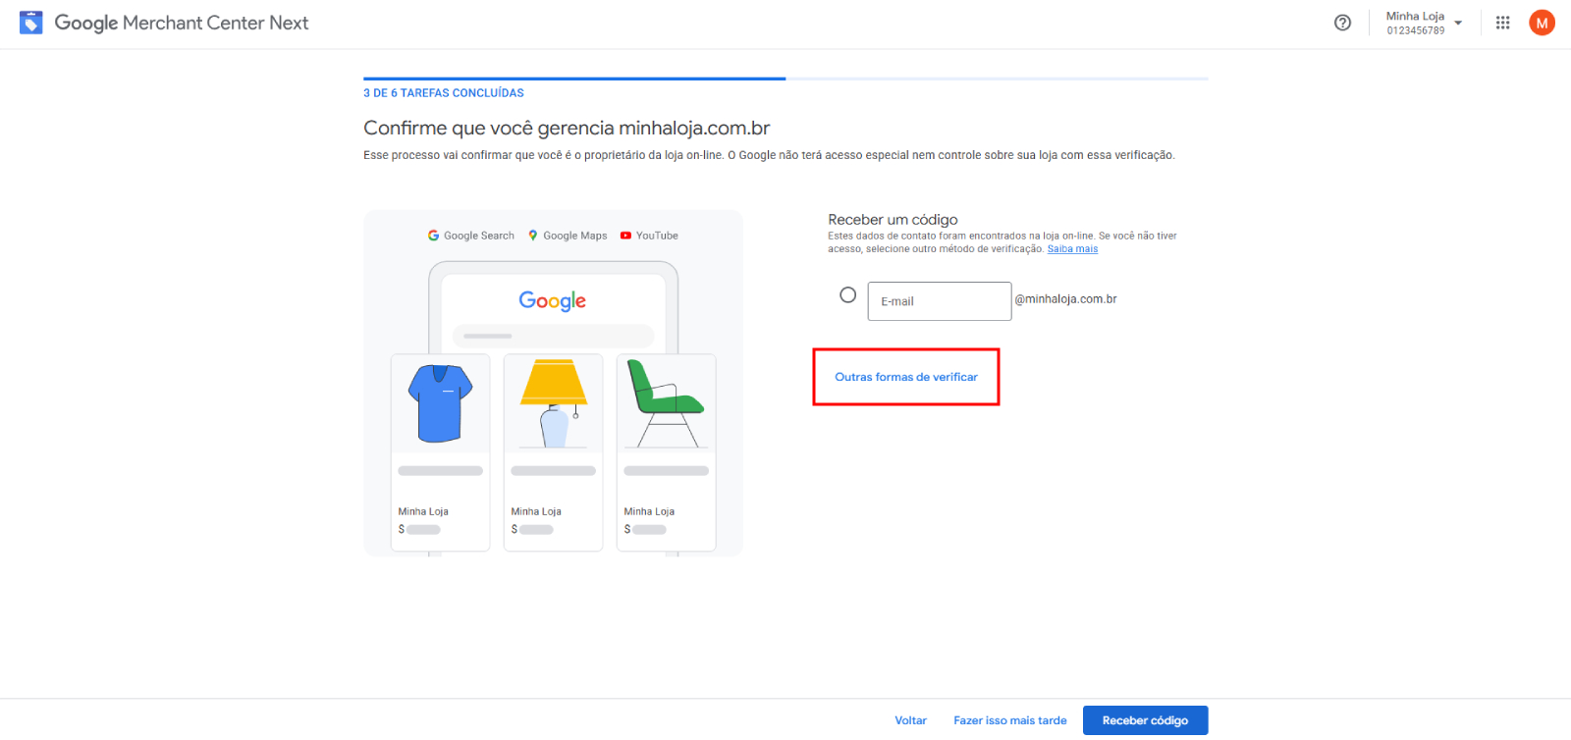Click the E-mail input field
Viewport: 1571px width, 740px height.
[x=939, y=301]
